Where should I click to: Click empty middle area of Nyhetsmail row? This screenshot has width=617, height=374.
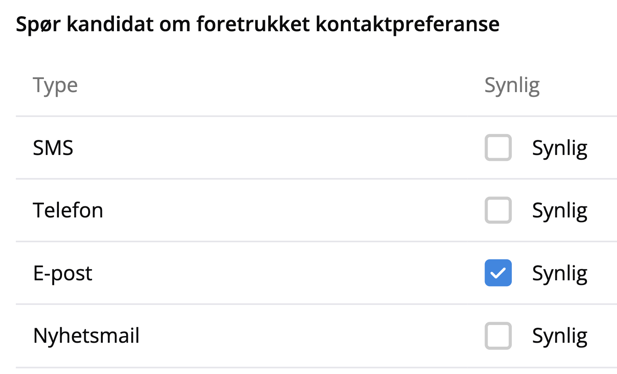pos(277,336)
